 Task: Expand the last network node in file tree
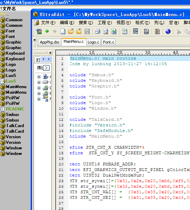tap(39, 99)
